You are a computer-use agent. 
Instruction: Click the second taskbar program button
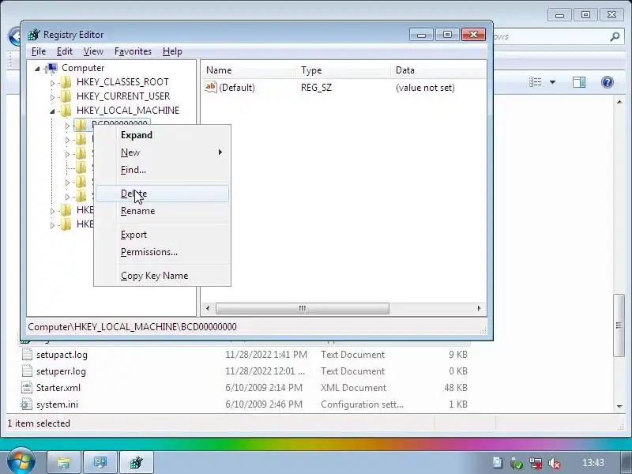point(100,462)
